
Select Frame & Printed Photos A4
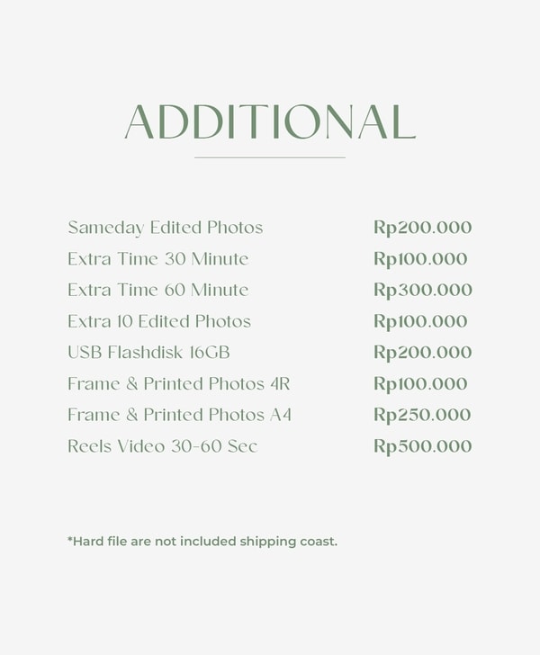[180, 415]
